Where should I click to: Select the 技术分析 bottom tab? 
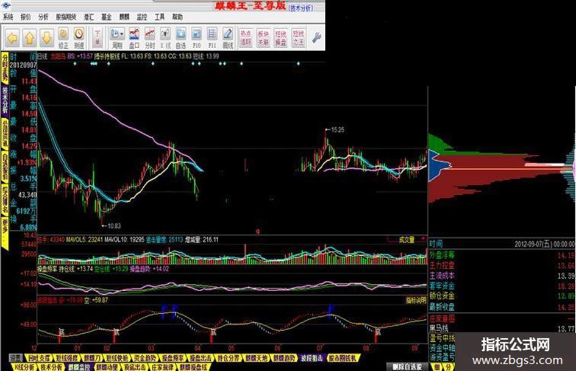(x=51, y=367)
